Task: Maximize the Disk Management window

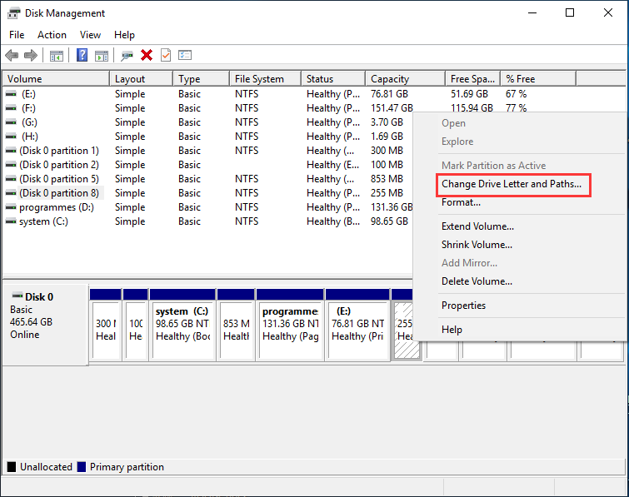Action: [570, 12]
